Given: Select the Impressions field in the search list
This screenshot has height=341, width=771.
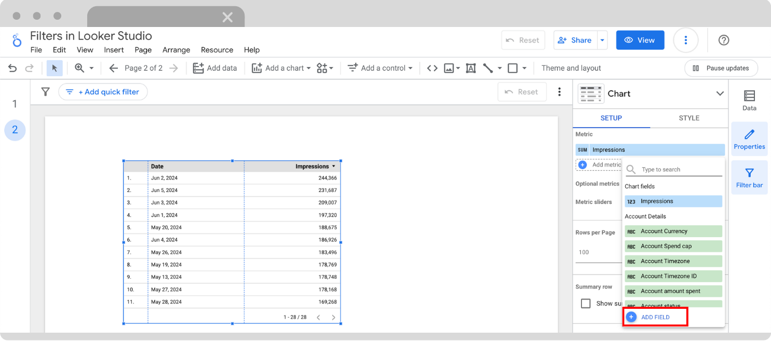Looking at the screenshot, I should [673, 201].
